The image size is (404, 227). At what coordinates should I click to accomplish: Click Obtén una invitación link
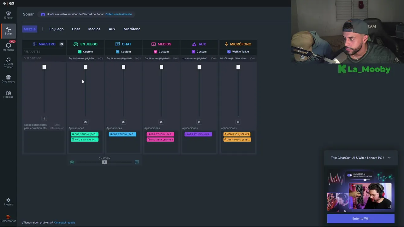118,14
